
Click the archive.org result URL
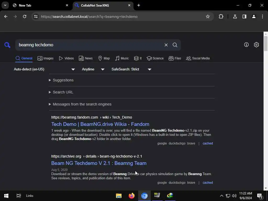tap(97, 156)
